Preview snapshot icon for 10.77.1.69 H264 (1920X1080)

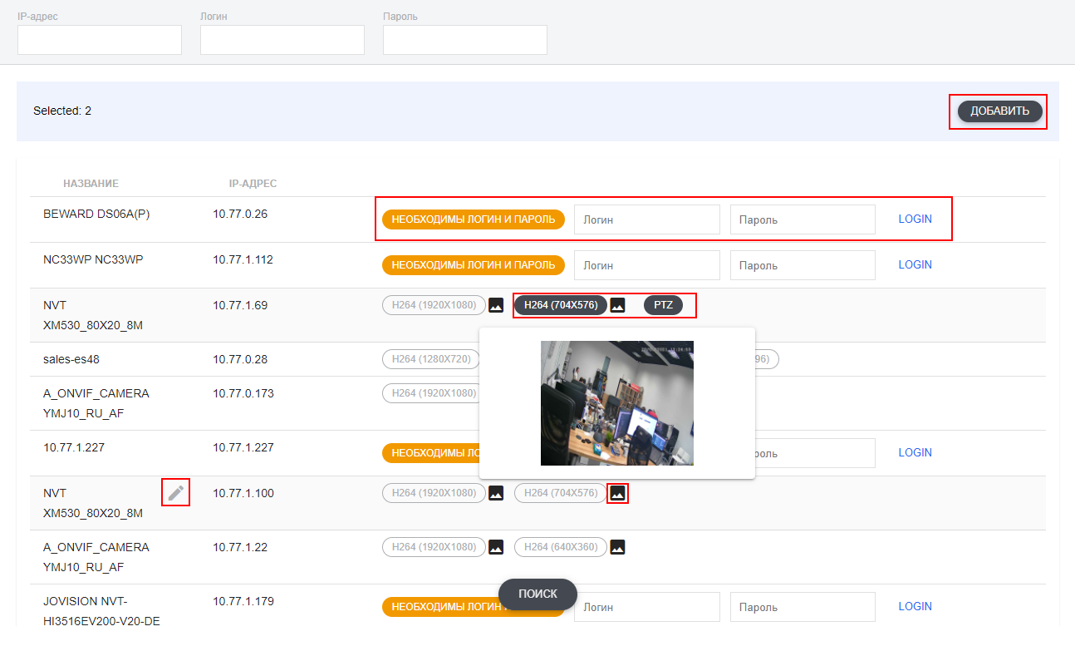[496, 305]
